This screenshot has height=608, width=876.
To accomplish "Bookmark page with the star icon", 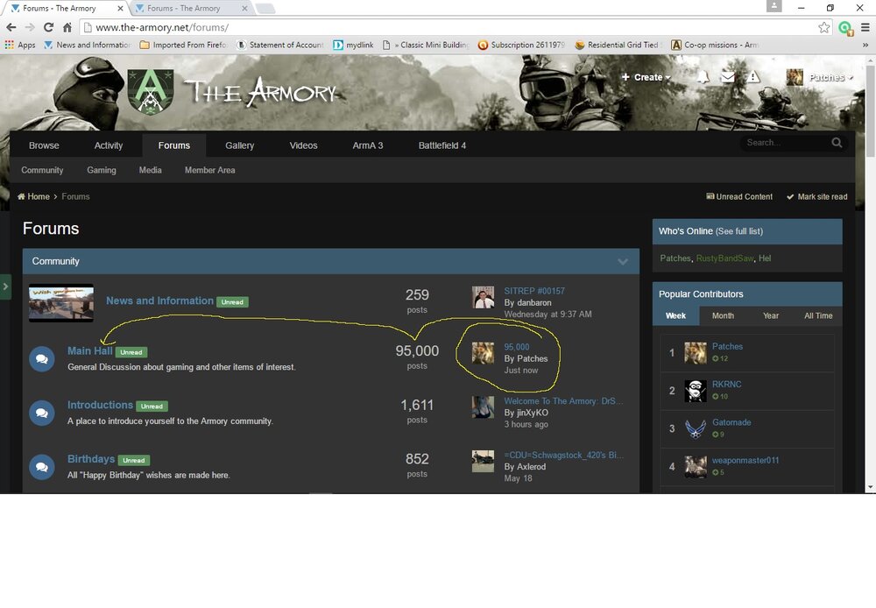I will pos(824,27).
